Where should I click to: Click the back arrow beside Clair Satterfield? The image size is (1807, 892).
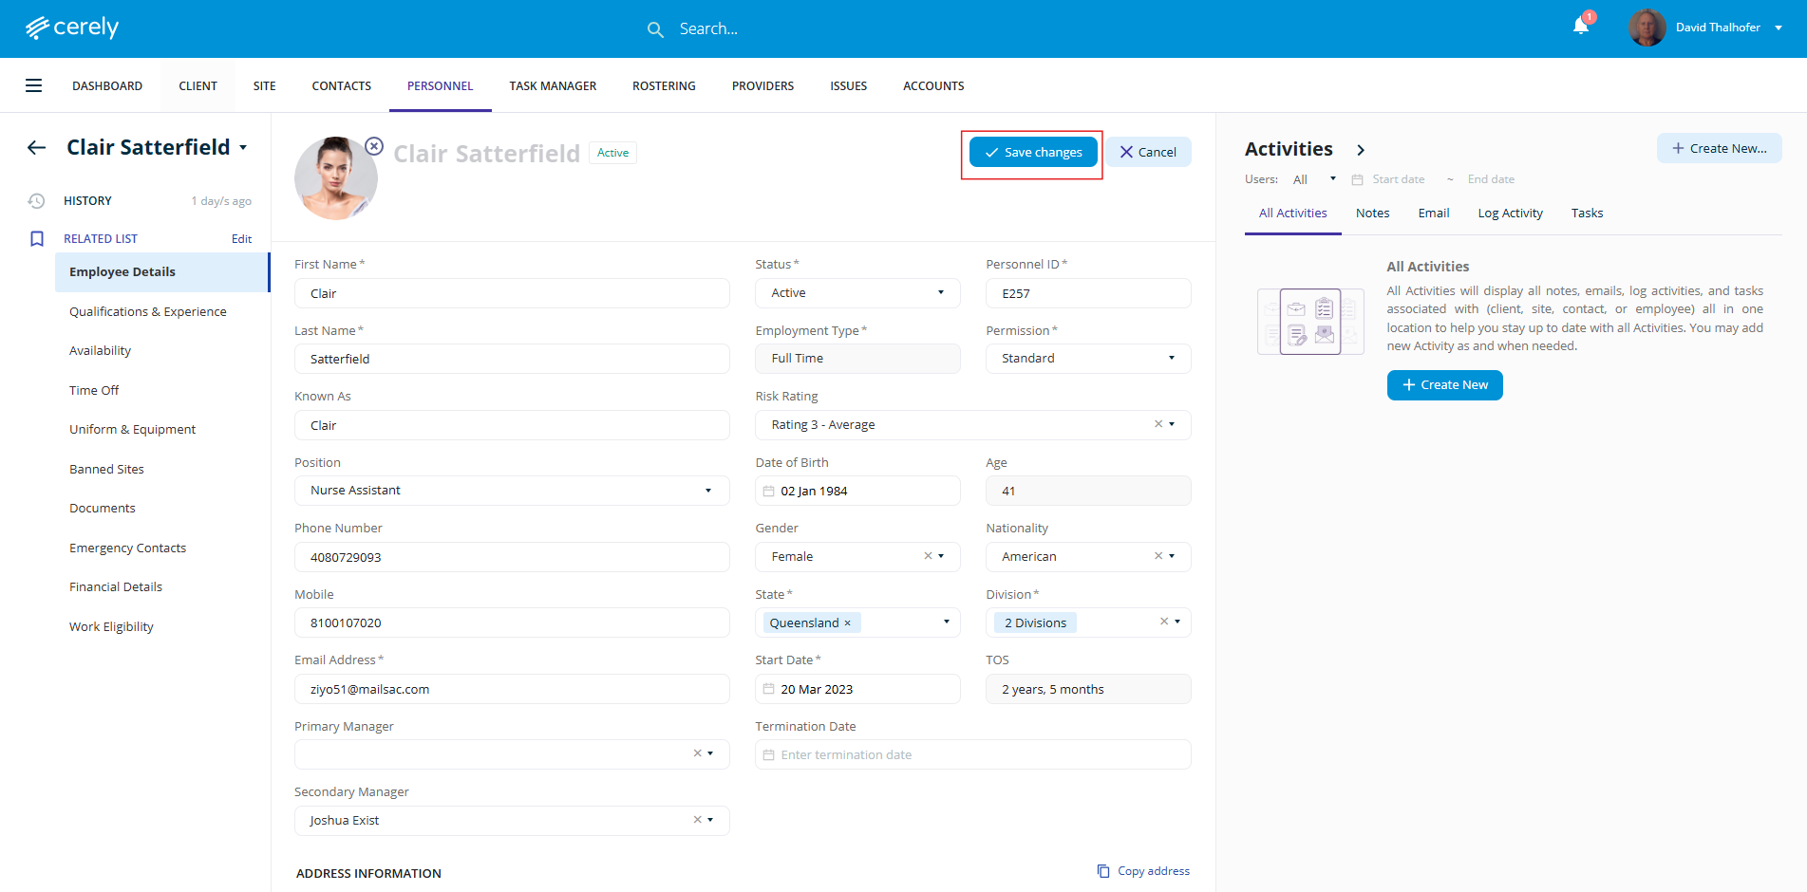tap(36, 147)
